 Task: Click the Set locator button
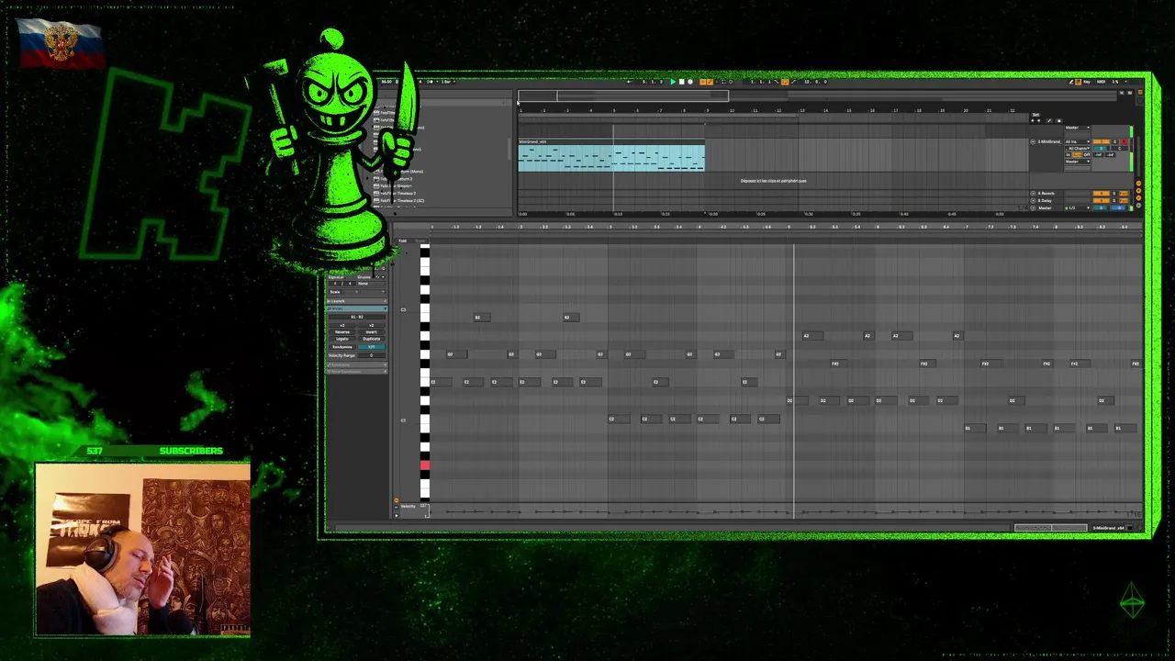click(x=1035, y=115)
